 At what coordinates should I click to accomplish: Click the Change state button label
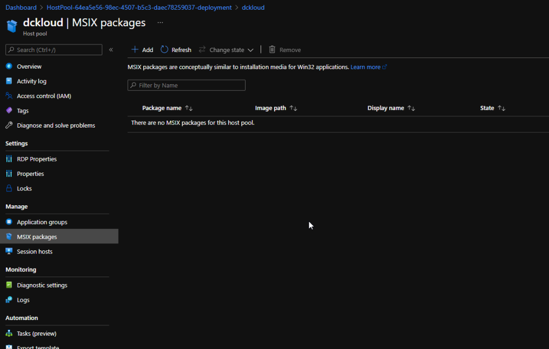(x=227, y=50)
